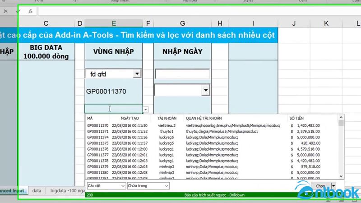
Task: Switch to the 'bigdata -100 nga' sheet tab
Action: click(x=67, y=191)
